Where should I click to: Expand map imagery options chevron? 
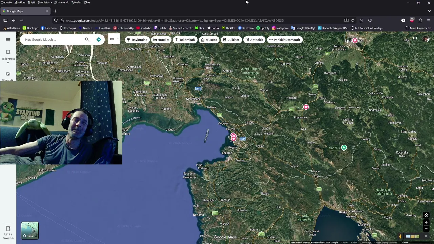[426, 236]
